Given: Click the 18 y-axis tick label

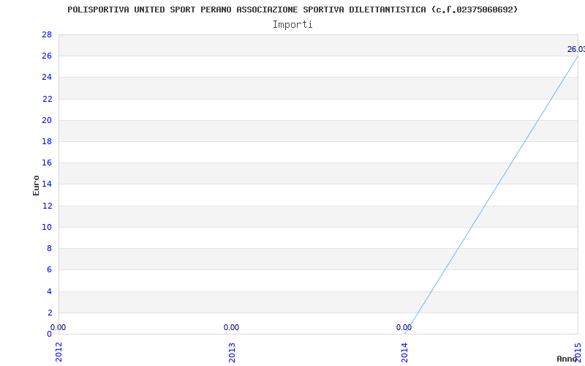Looking at the screenshot, I should click(47, 141).
